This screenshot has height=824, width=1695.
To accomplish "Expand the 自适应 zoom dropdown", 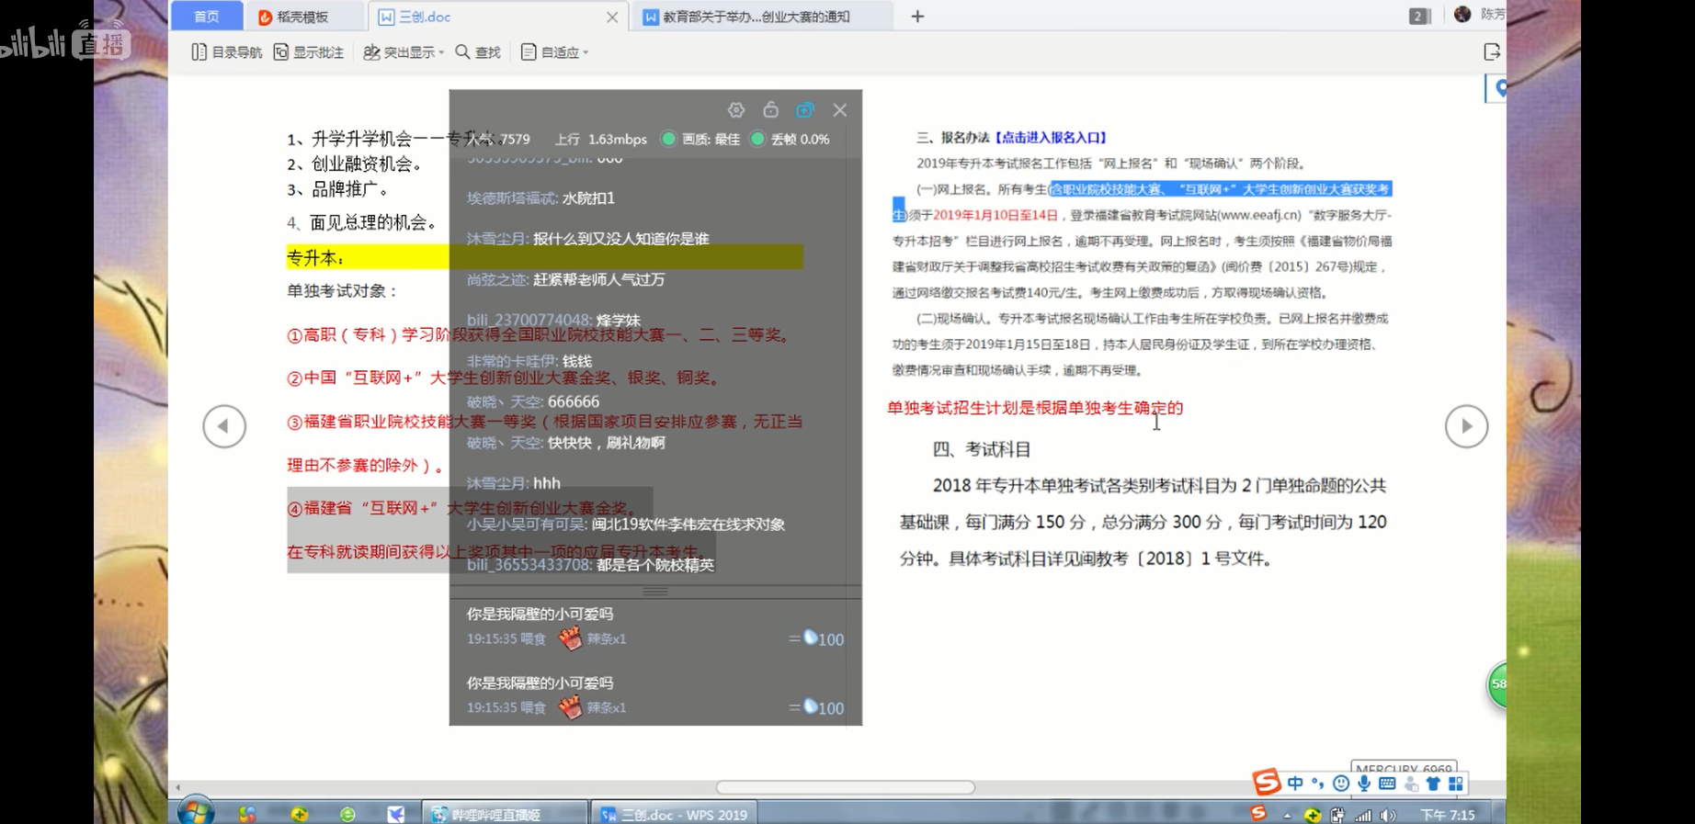I will click(554, 52).
